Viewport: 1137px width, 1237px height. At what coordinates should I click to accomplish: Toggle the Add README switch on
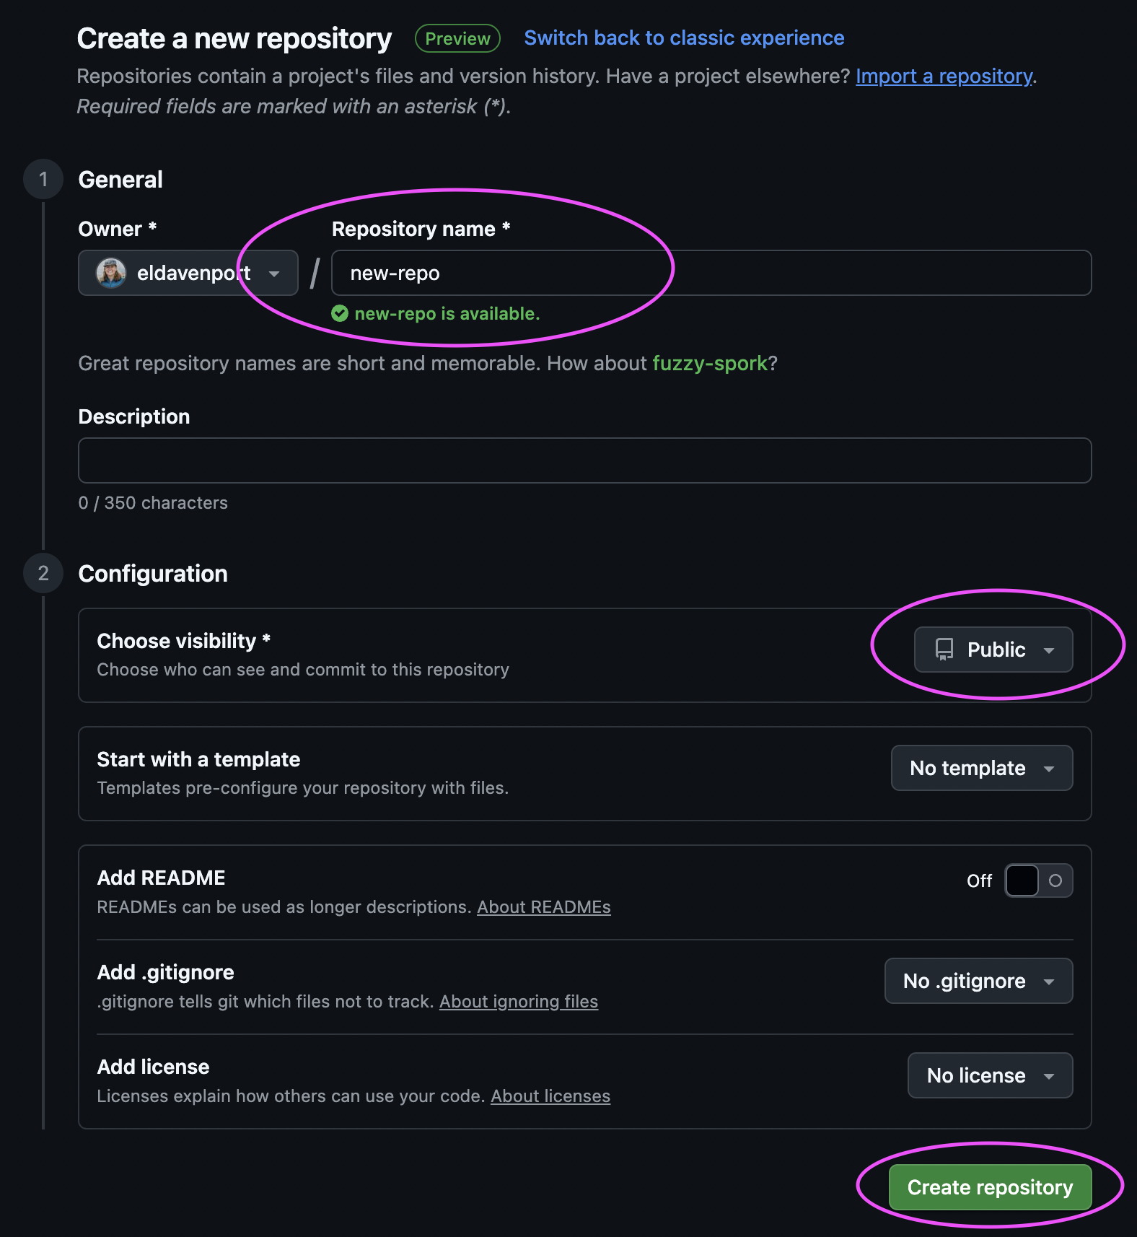coord(1038,880)
